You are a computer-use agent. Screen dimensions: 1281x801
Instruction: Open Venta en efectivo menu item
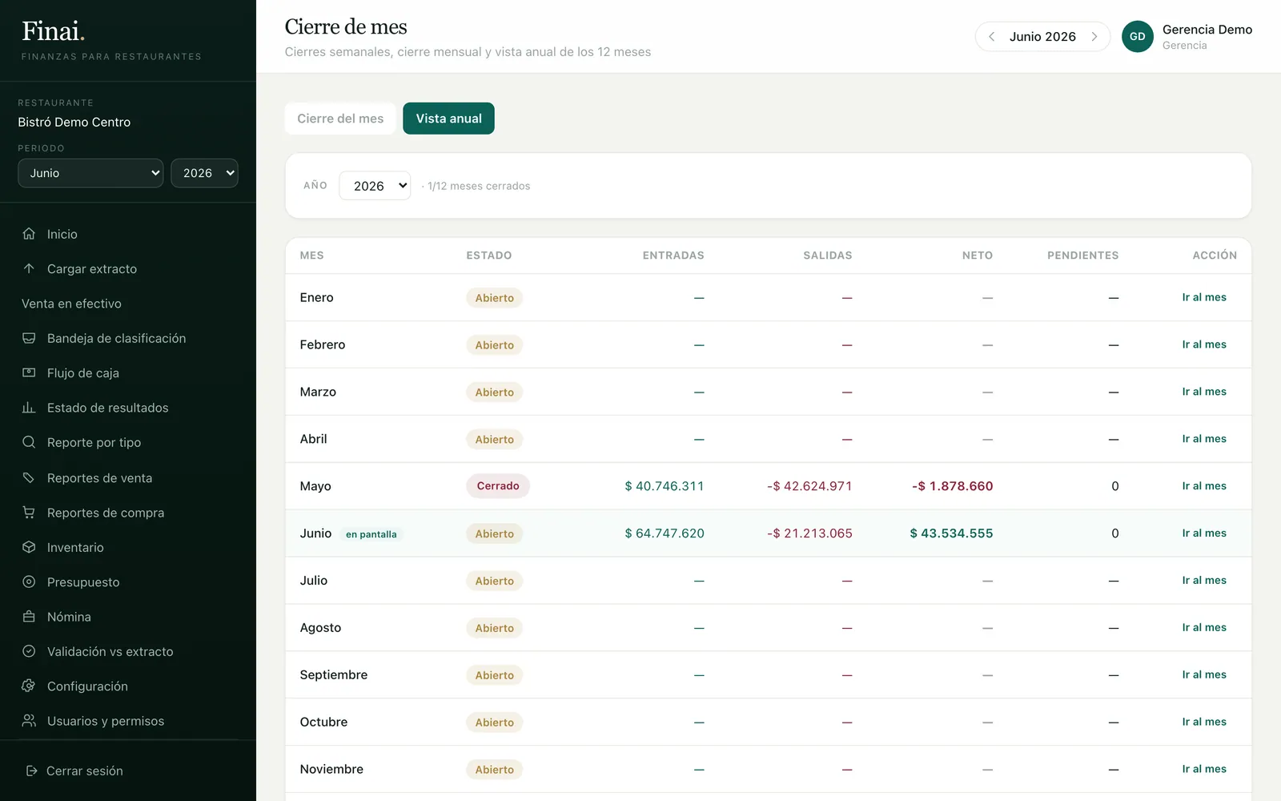pyautogui.click(x=71, y=304)
